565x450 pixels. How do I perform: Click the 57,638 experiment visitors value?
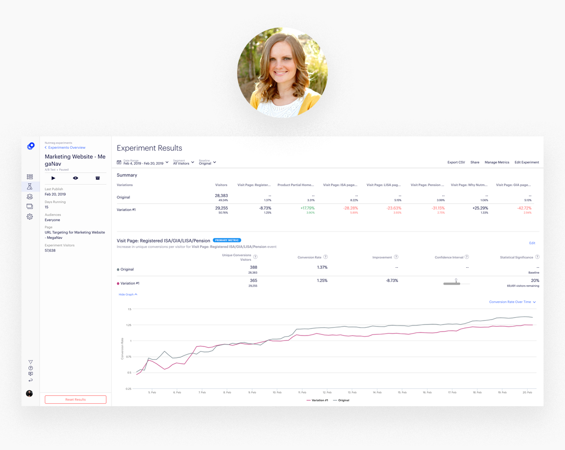[50, 250]
